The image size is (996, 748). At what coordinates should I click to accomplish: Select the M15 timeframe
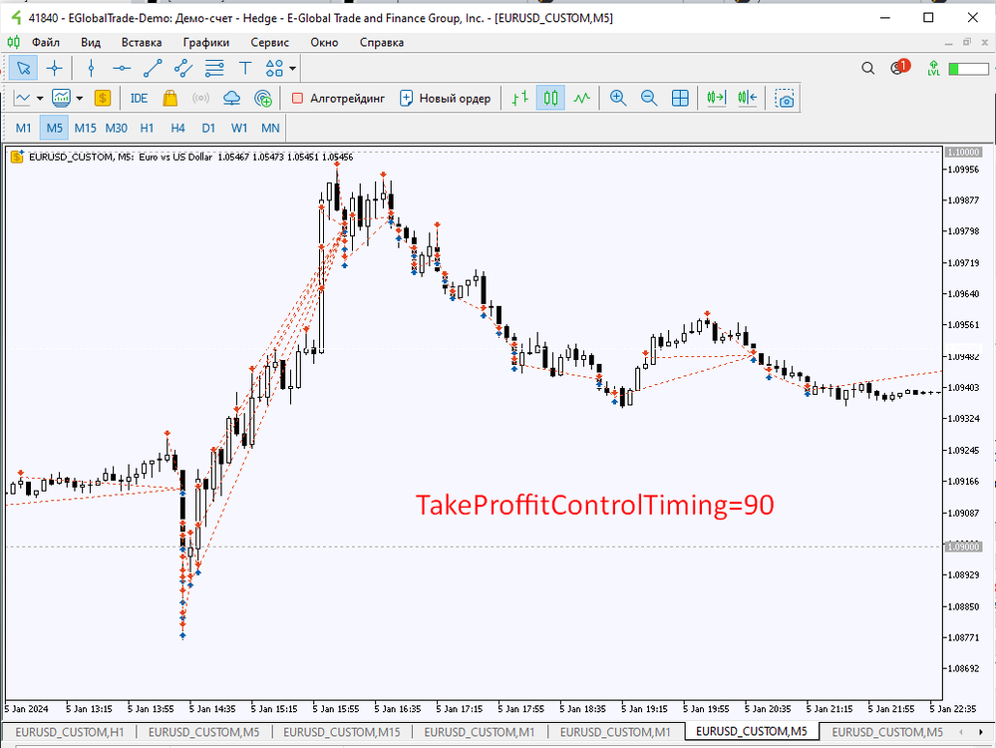[x=85, y=129]
